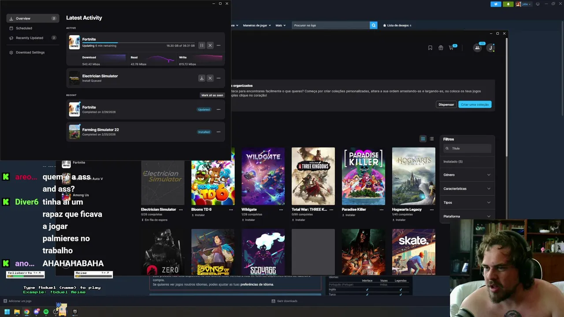This screenshot has height=317, width=564.
Task: Open Maneiras de jogar dropdown menu
Action: pyautogui.click(x=256, y=26)
